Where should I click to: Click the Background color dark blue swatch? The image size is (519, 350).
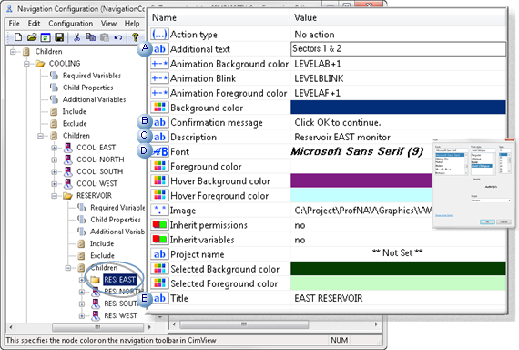pyautogui.click(x=398, y=108)
